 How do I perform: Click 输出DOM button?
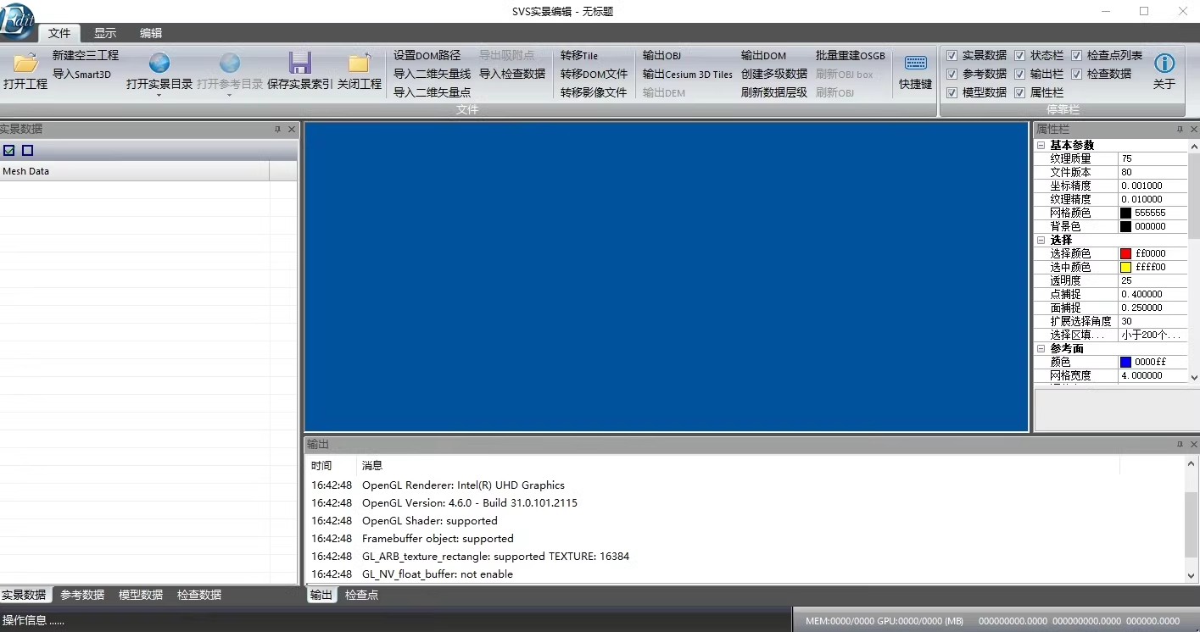[x=763, y=55]
